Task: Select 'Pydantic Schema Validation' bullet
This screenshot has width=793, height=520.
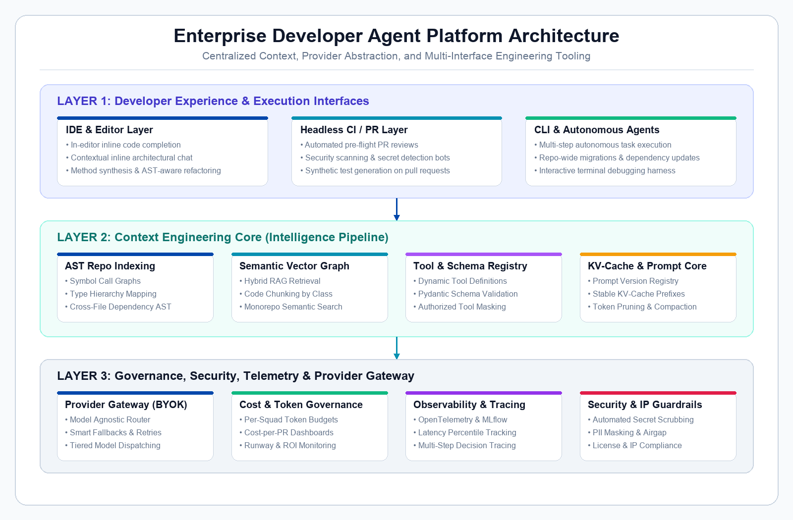Action: pyautogui.click(x=465, y=294)
